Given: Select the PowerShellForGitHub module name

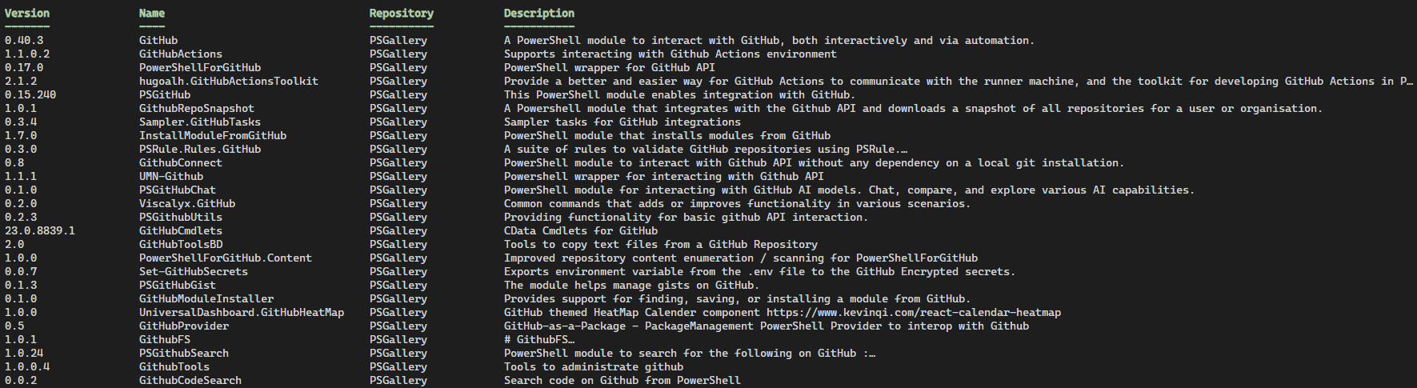Looking at the screenshot, I should (199, 68).
